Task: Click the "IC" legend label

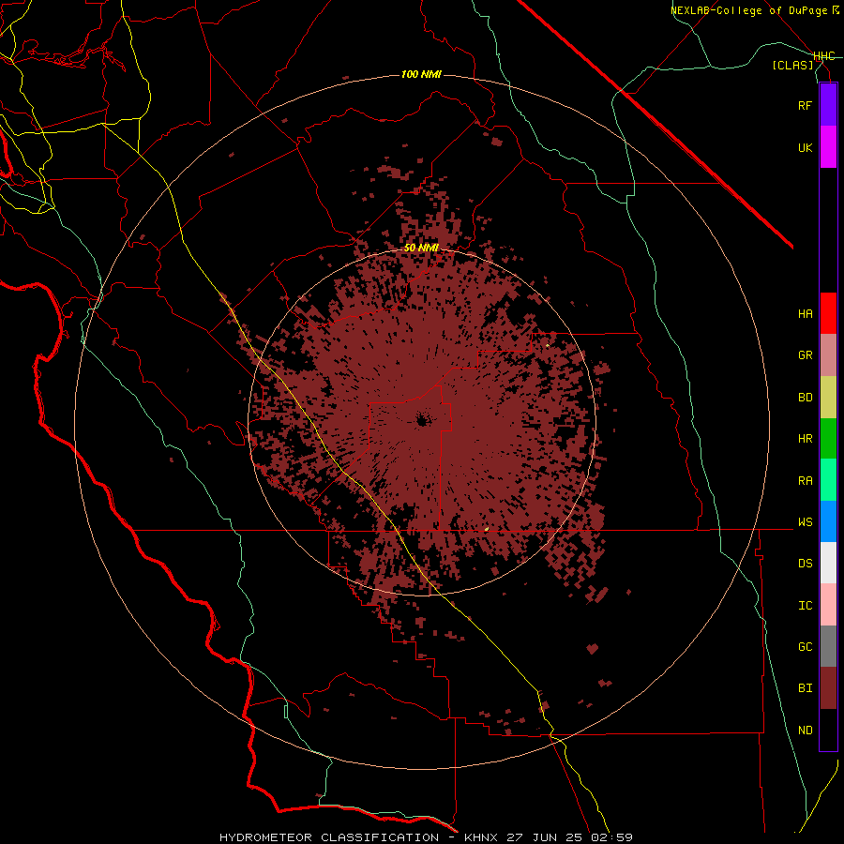Action: [805, 606]
